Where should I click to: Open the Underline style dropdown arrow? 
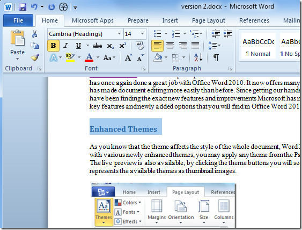tap(87, 46)
